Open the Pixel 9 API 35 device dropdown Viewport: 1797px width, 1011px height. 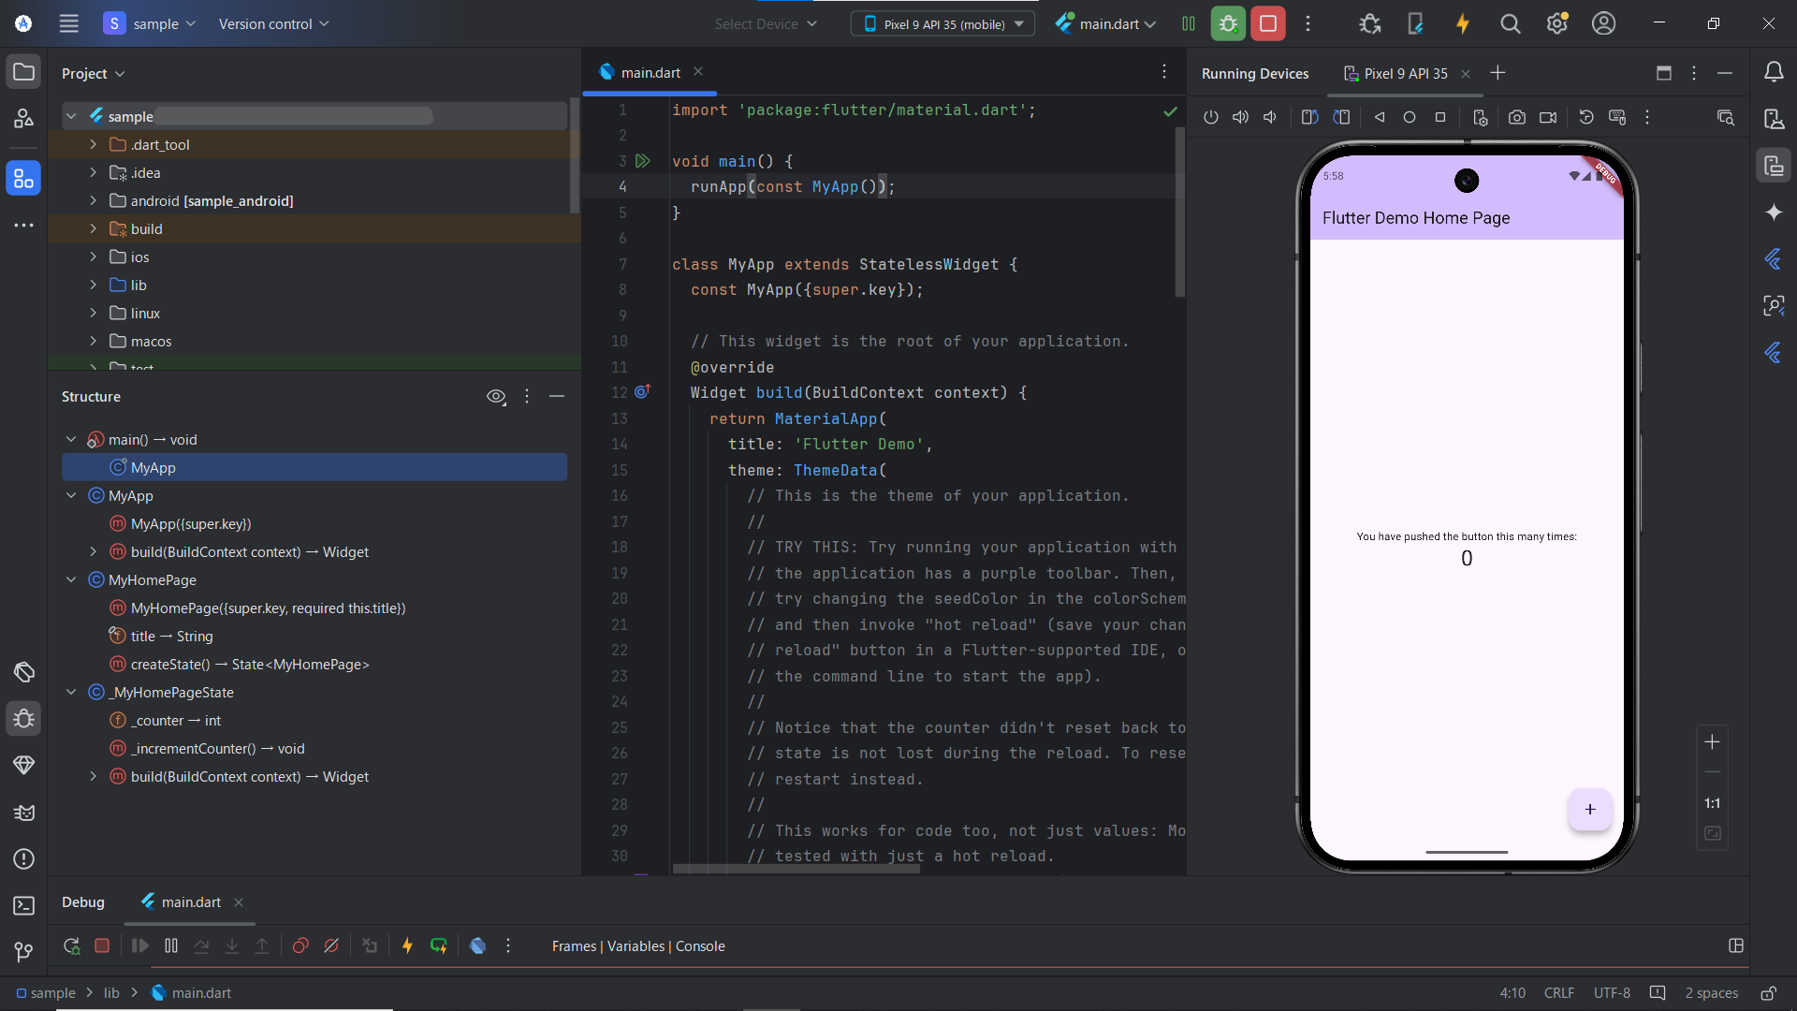click(x=942, y=24)
